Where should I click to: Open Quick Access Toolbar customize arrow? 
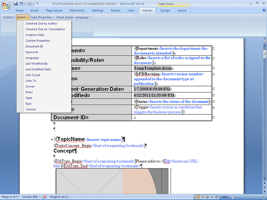(x=38, y=3)
